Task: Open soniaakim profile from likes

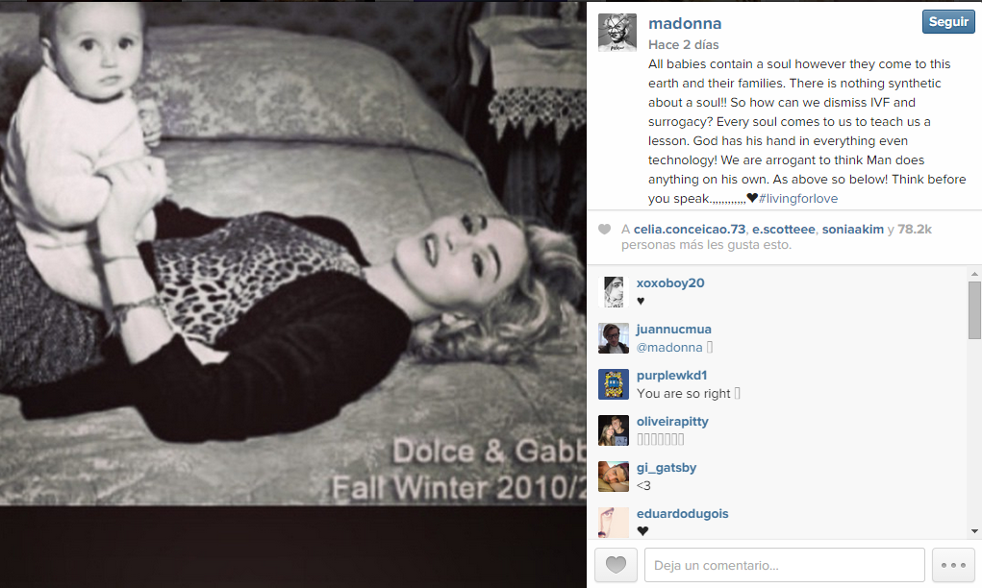Action: point(852,229)
